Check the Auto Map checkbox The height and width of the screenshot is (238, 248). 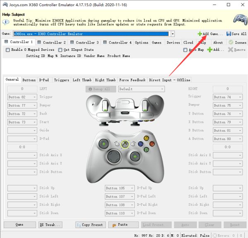(185, 50)
